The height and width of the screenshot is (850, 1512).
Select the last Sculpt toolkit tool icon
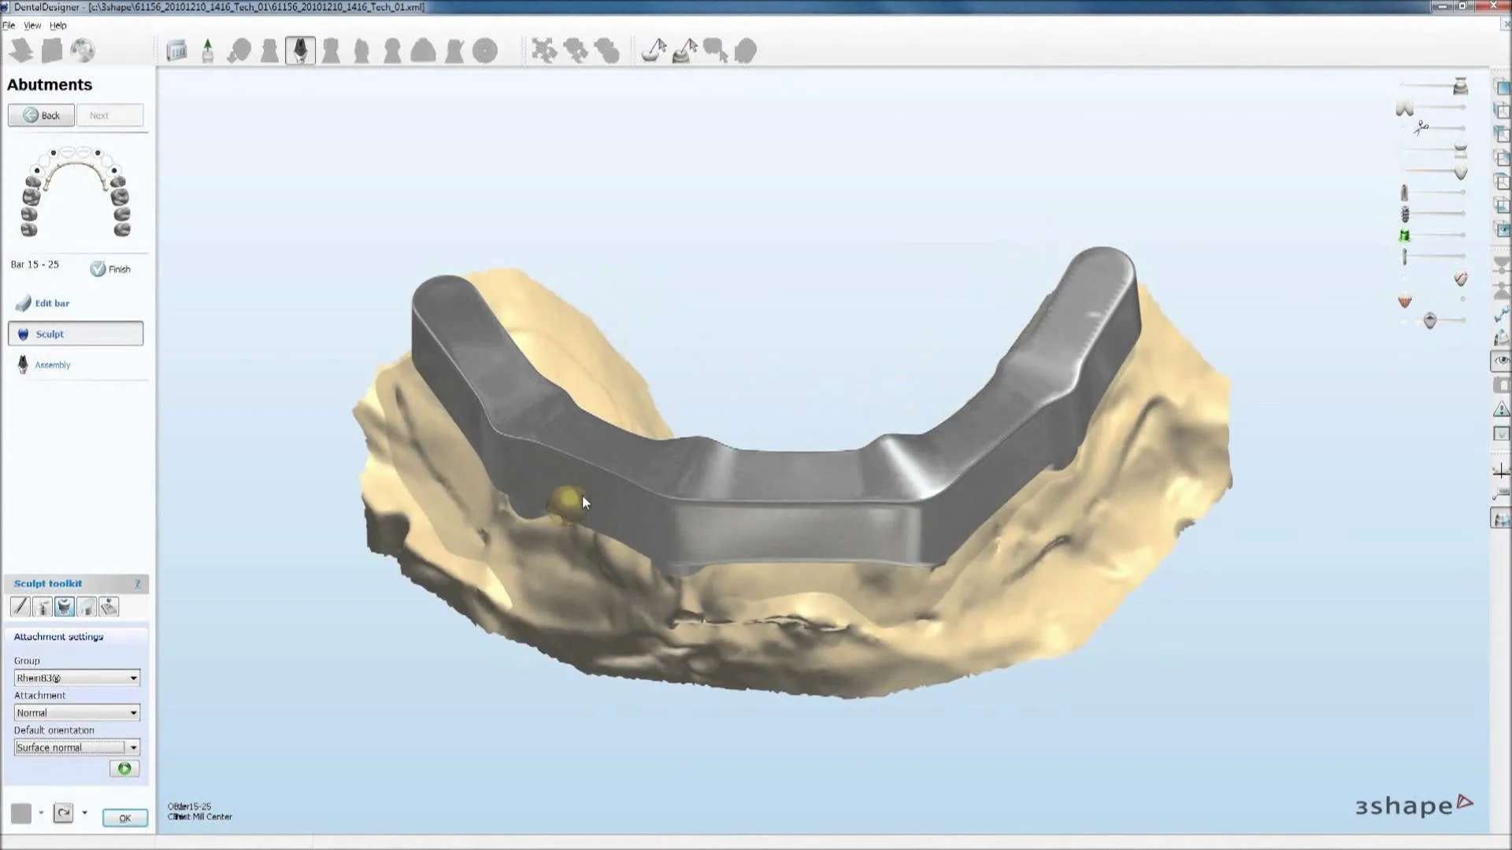click(109, 607)
